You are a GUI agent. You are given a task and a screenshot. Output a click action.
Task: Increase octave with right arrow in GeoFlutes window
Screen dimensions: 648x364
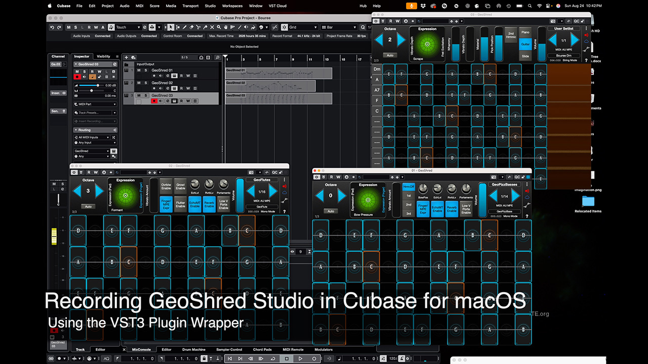[x=100, y=191]
